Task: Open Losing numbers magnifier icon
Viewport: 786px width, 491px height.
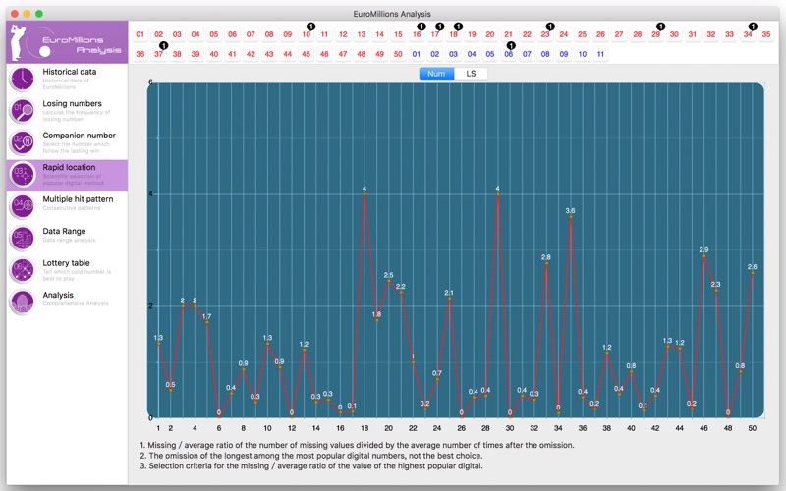Action: tap(23, 111)
